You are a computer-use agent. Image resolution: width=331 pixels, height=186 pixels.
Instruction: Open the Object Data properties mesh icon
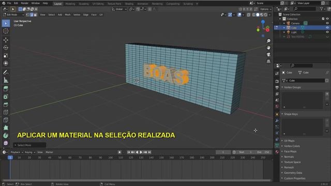[277, 146]
